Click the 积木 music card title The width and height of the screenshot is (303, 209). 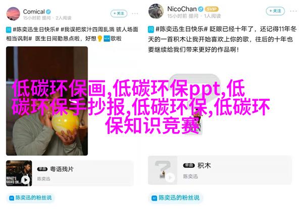point(204,166)
